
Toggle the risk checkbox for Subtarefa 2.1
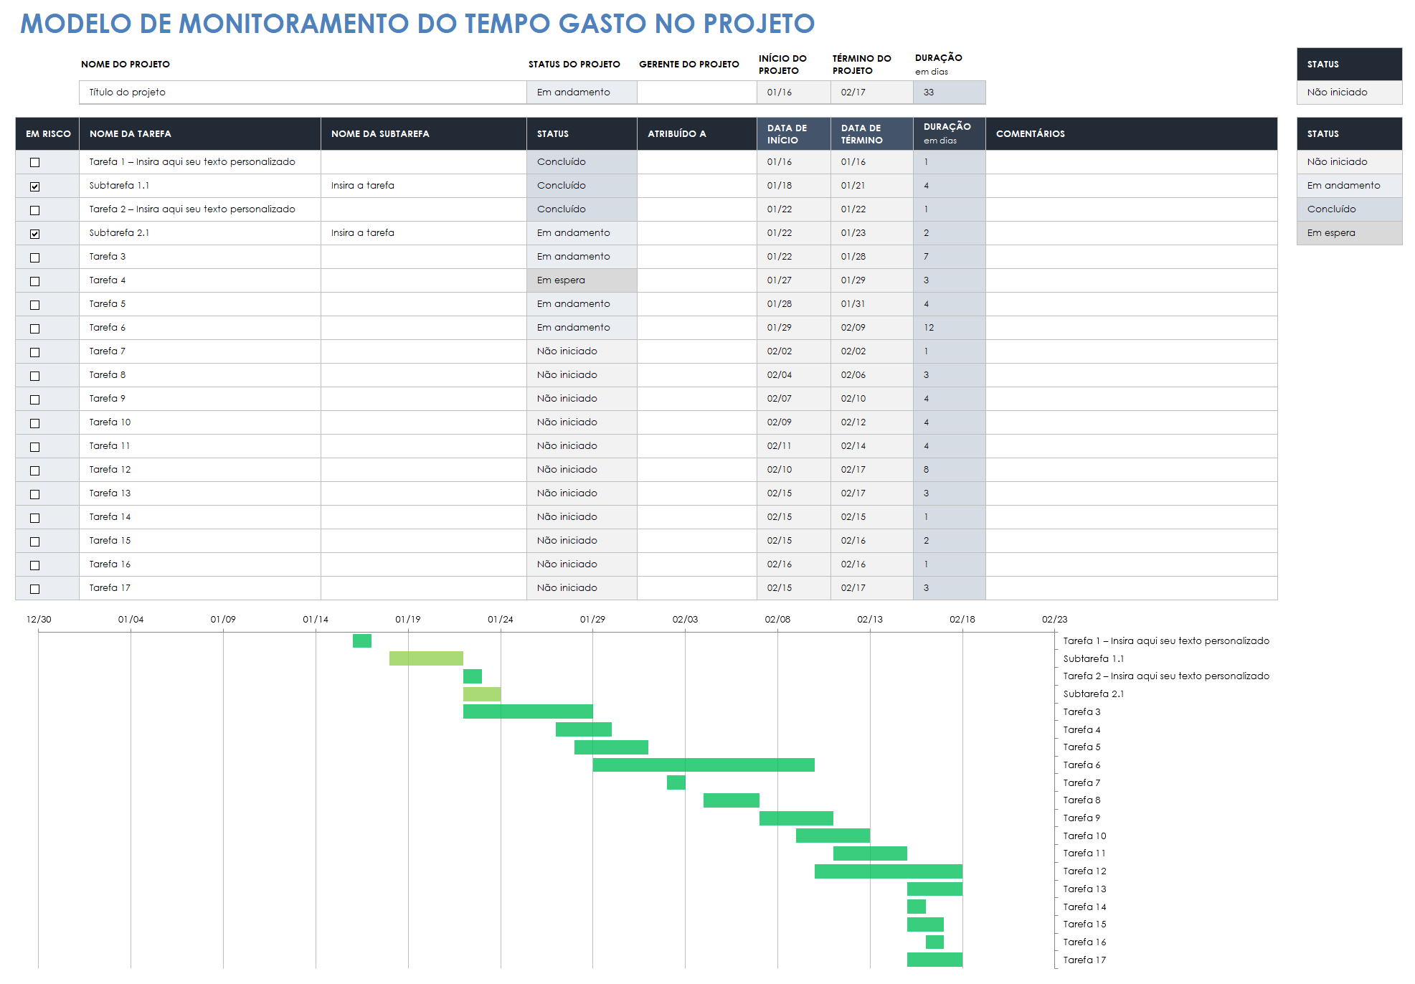tap(34, 233)
